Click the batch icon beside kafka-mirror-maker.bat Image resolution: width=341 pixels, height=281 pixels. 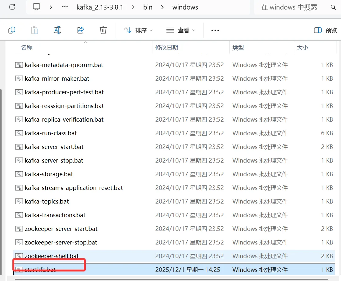pos(19,78)
